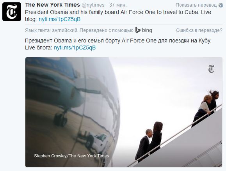Click the NYT watermark logo on photo
226x171 pixels.
click(211, 69)
